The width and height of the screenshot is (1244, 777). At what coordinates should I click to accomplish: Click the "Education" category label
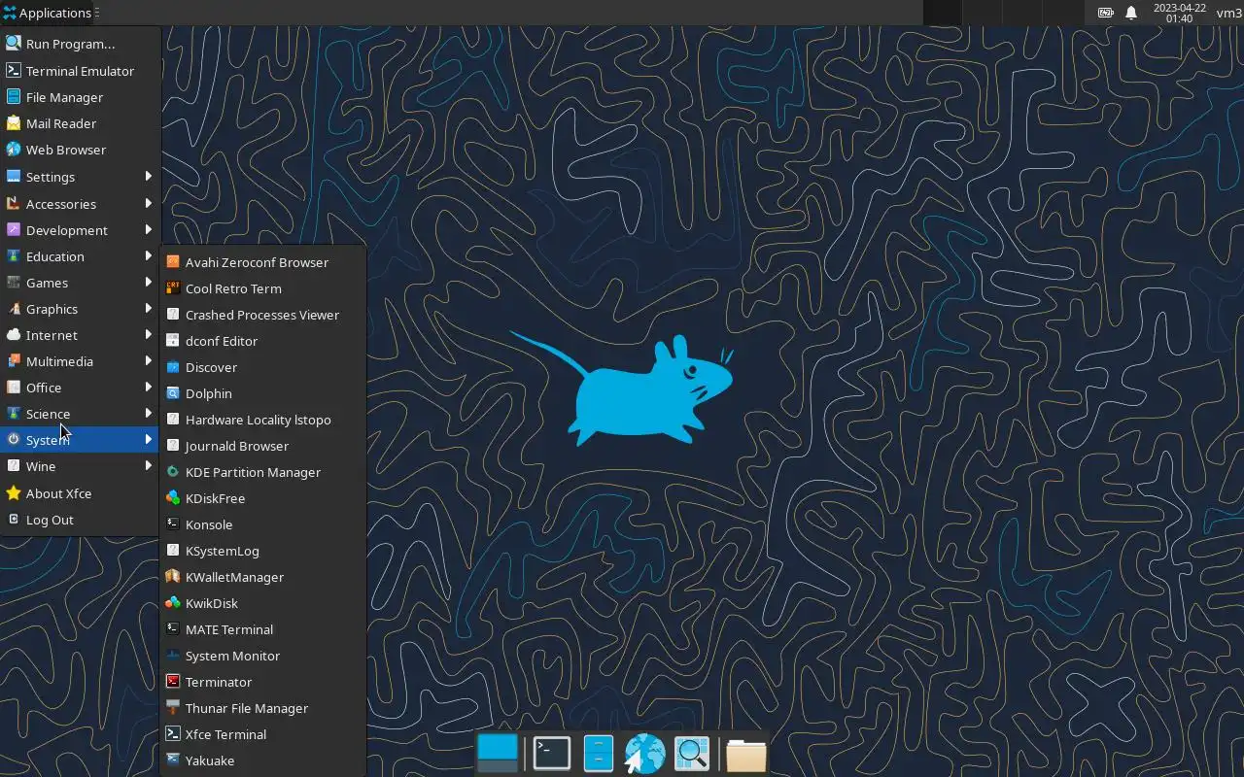click(55, 256)
